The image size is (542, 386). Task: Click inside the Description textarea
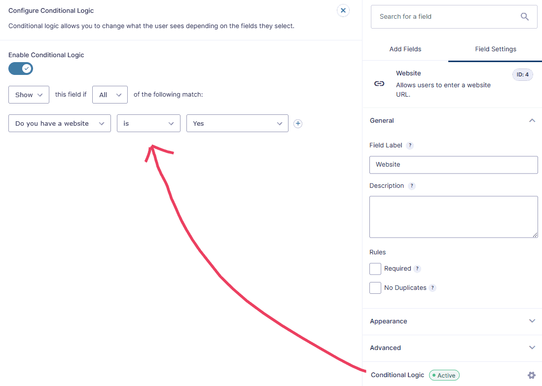click(x=453, y=217)
